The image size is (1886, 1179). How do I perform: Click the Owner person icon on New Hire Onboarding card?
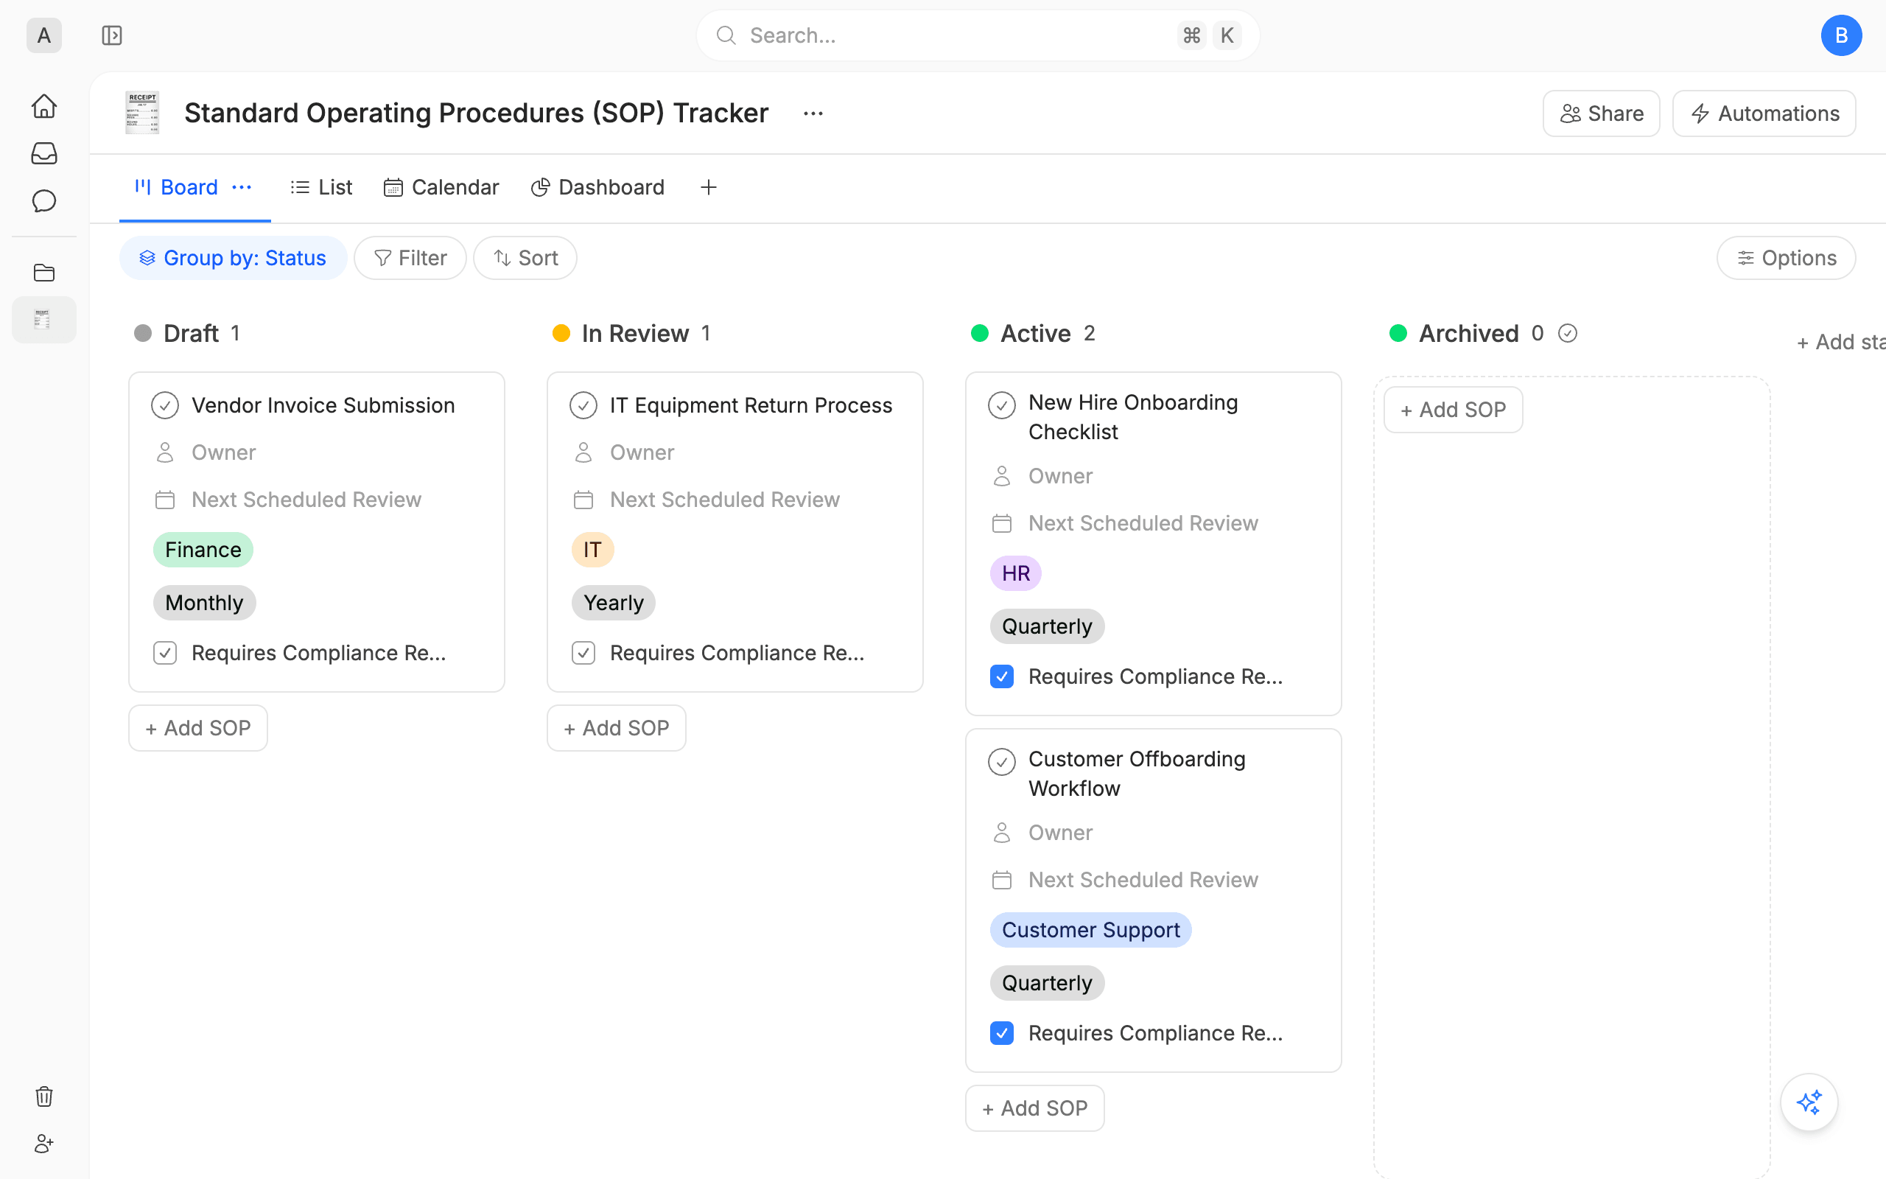pyautogui.click(x=1001, y=476)
